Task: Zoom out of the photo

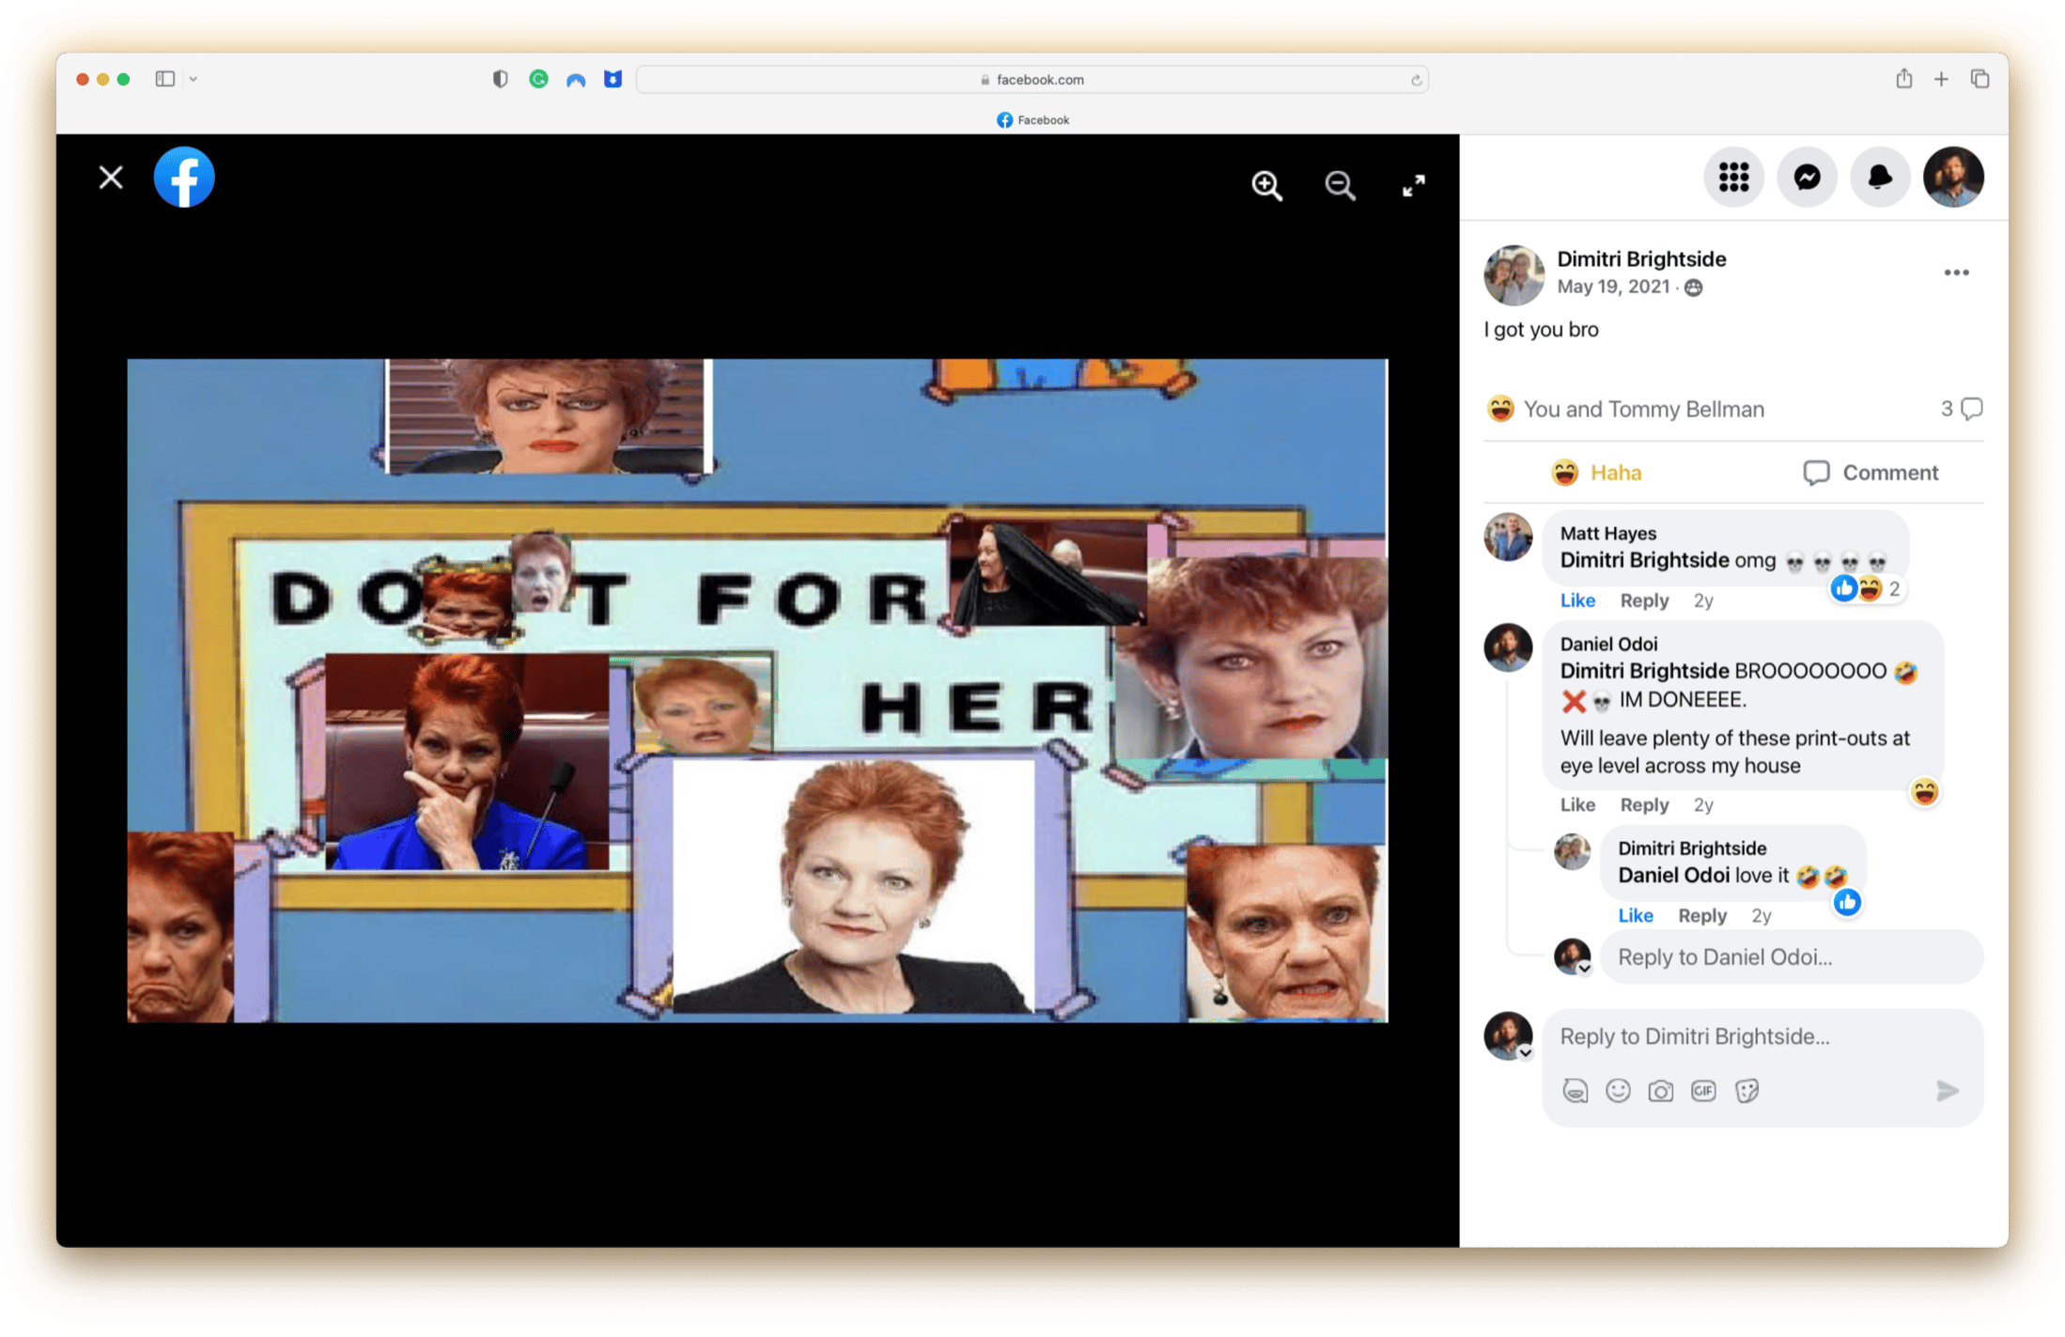Action: [x=1341, y=185]
